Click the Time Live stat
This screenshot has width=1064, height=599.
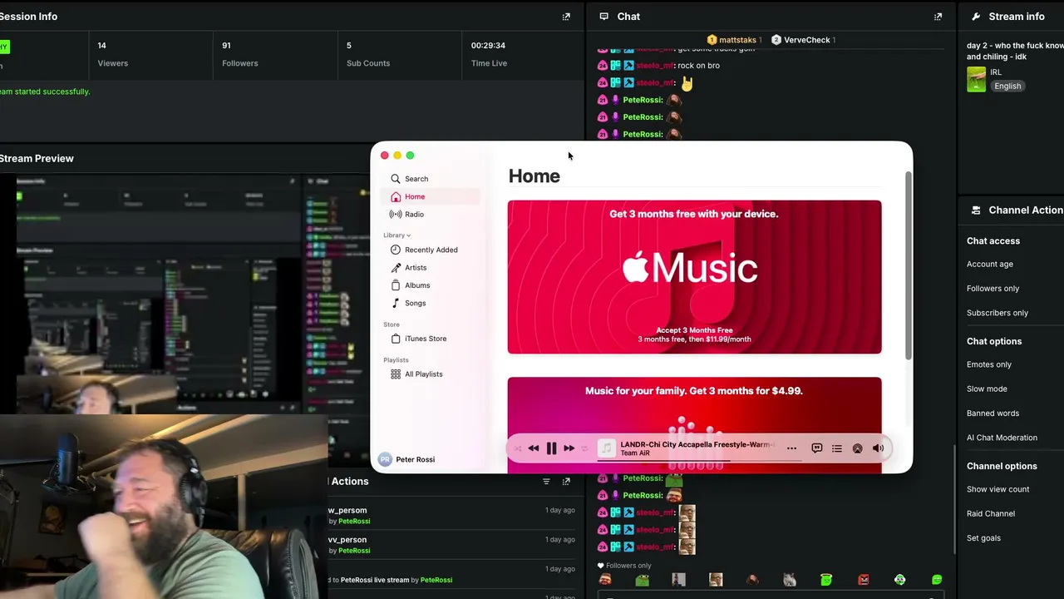click(489, 54)
